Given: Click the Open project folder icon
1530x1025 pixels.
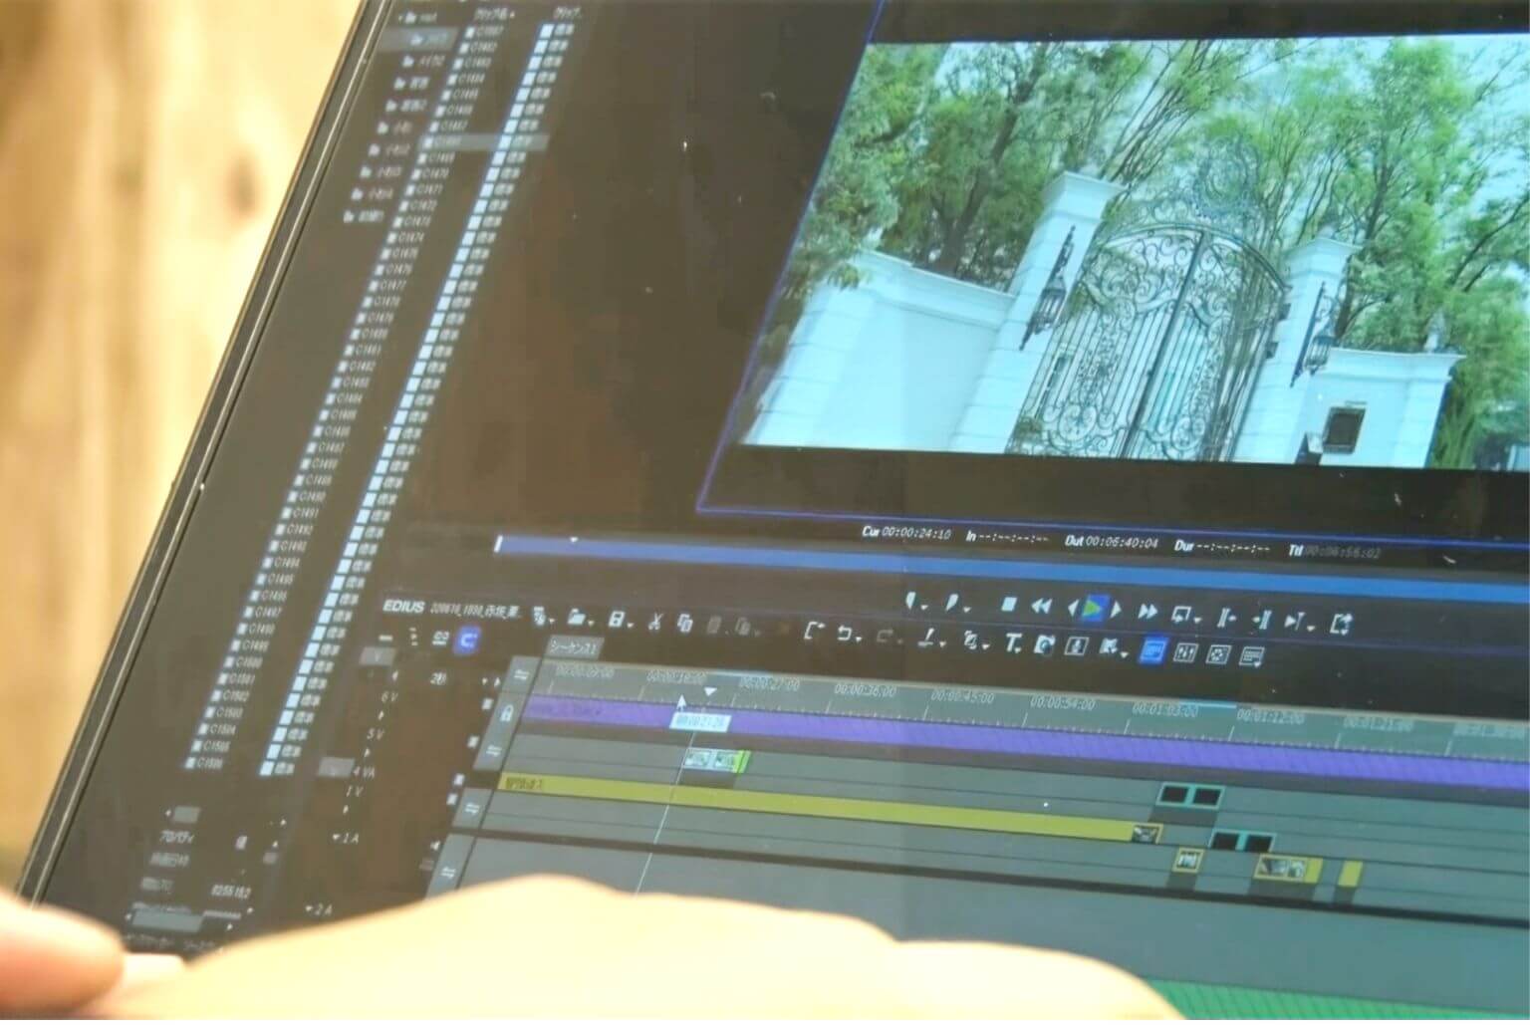Looking at the screenshot, I should coord(575,617).
